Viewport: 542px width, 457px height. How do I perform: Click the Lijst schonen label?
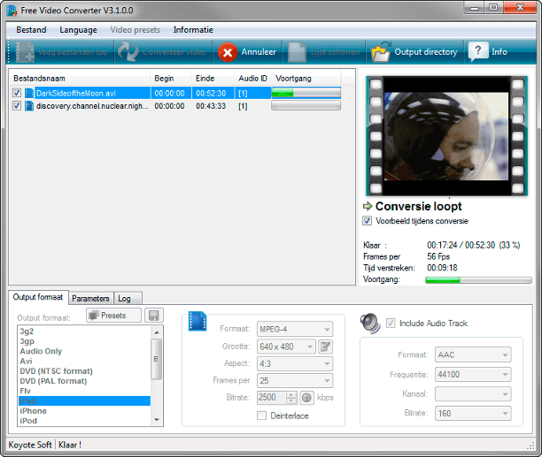point(335,52)
